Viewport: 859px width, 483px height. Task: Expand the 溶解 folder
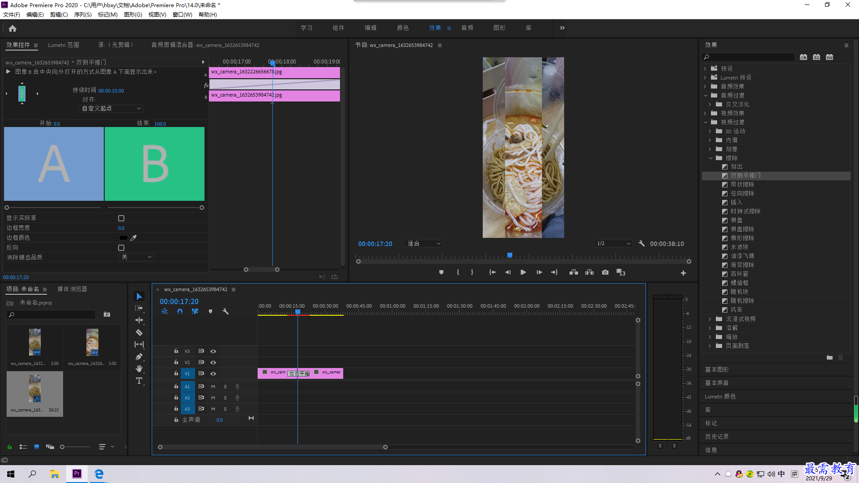710,328
